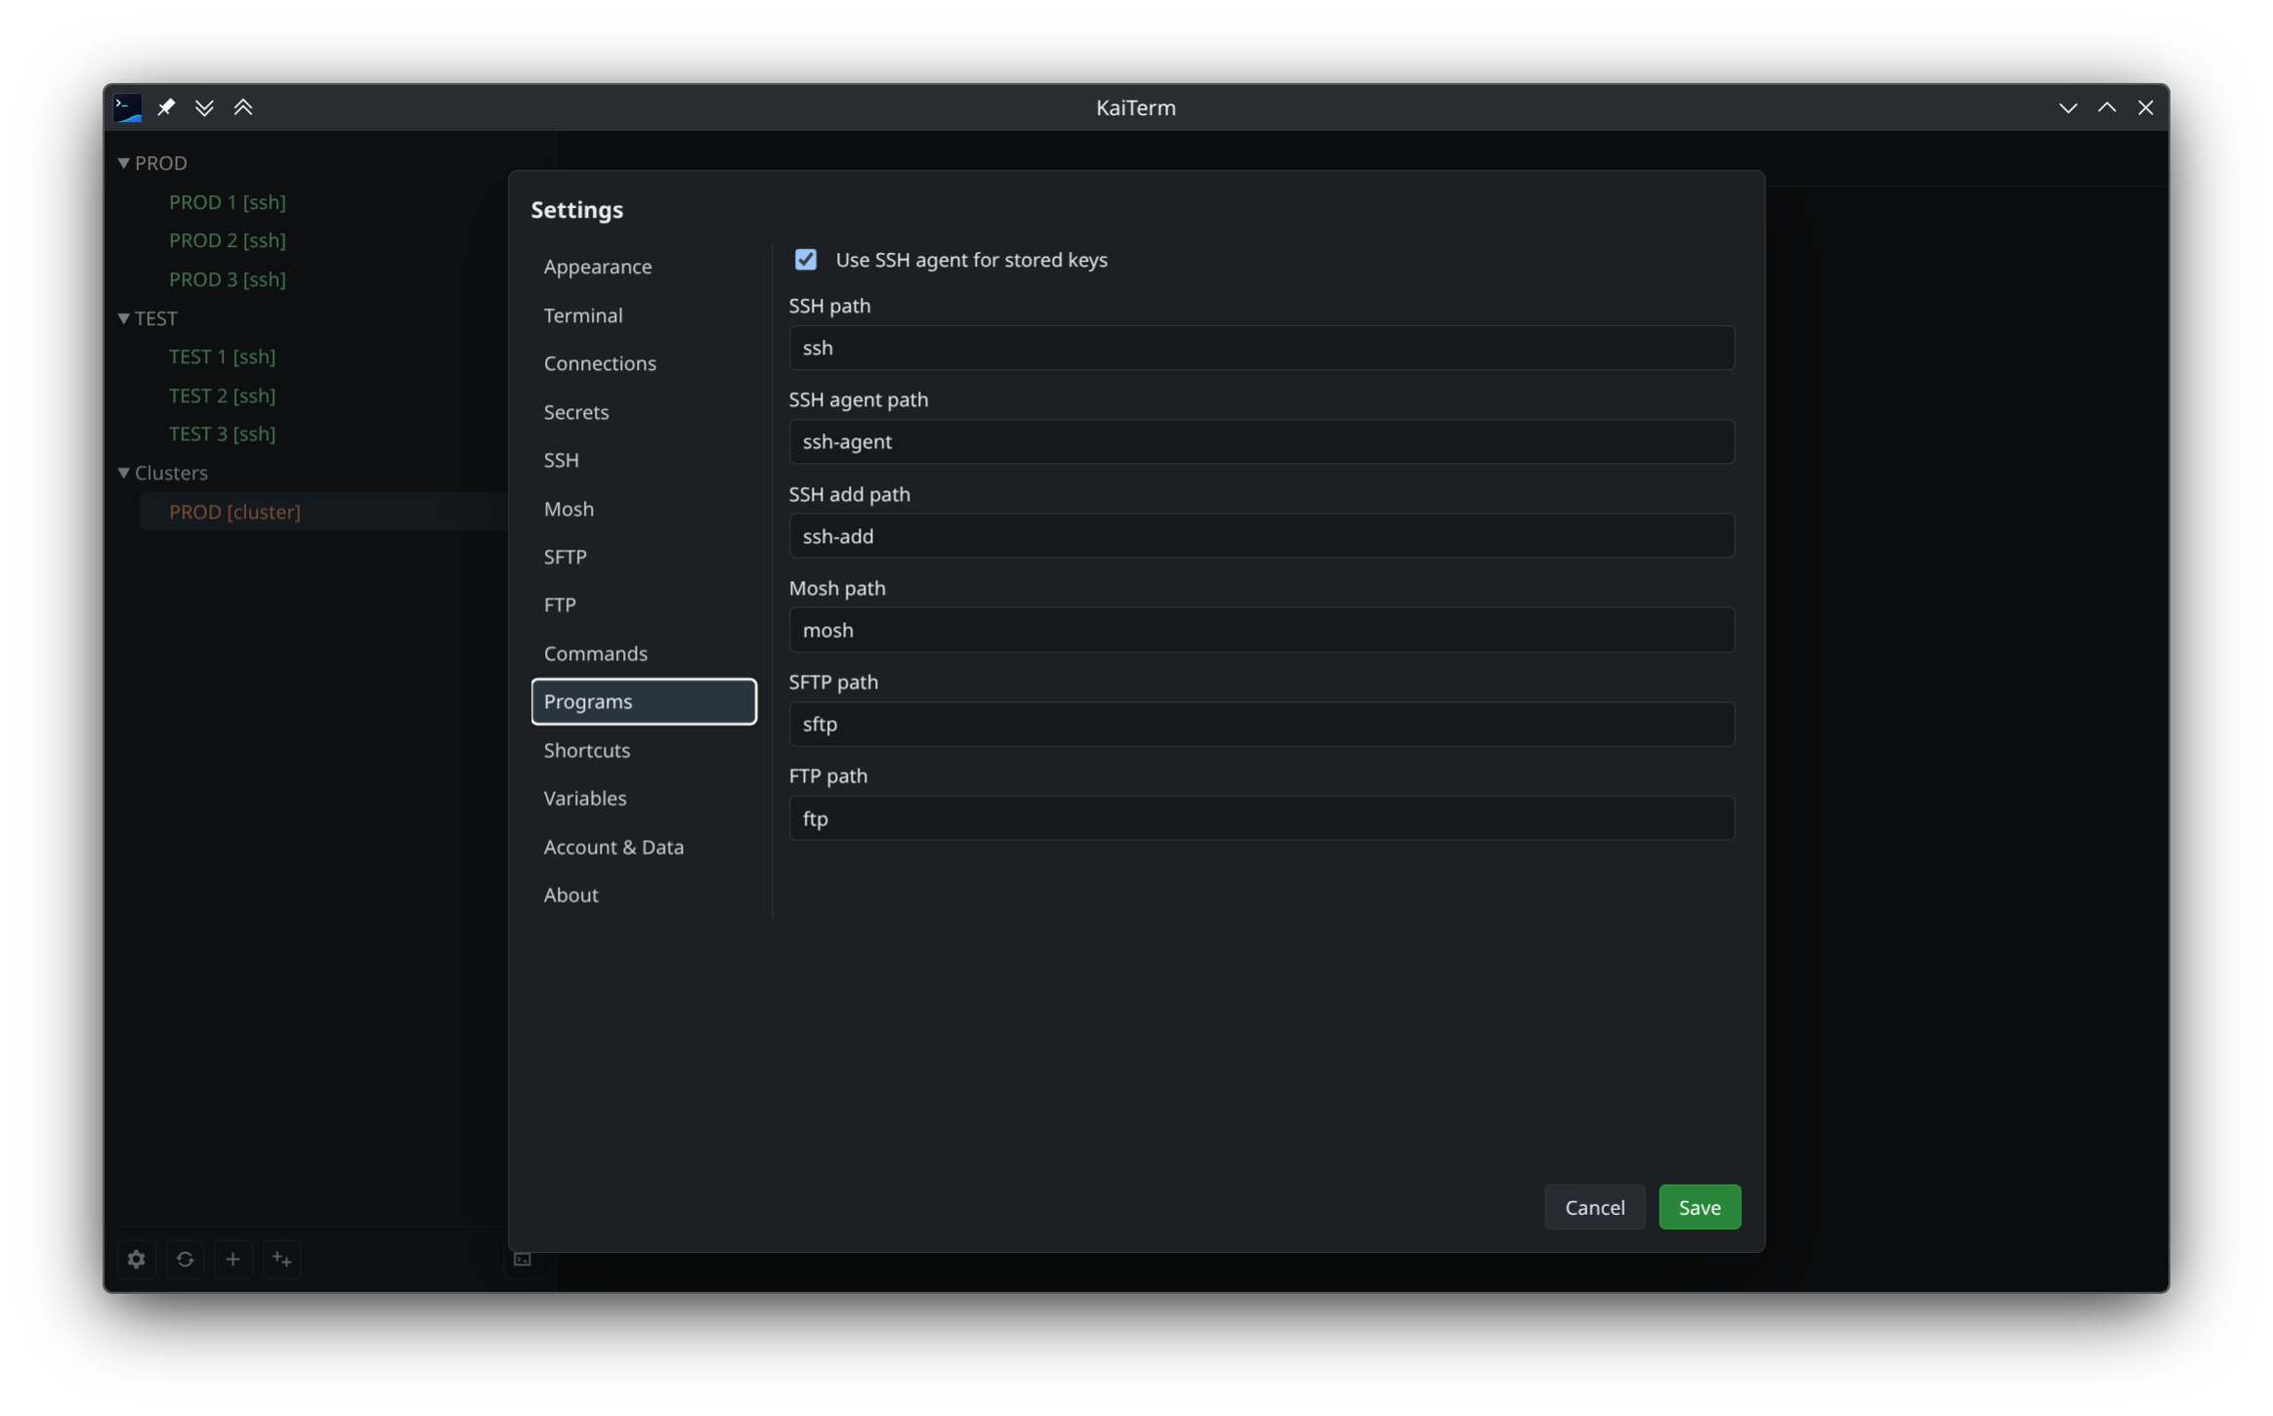Click the double chevron down icon
2273x1416 pixels.
(204, 107)
